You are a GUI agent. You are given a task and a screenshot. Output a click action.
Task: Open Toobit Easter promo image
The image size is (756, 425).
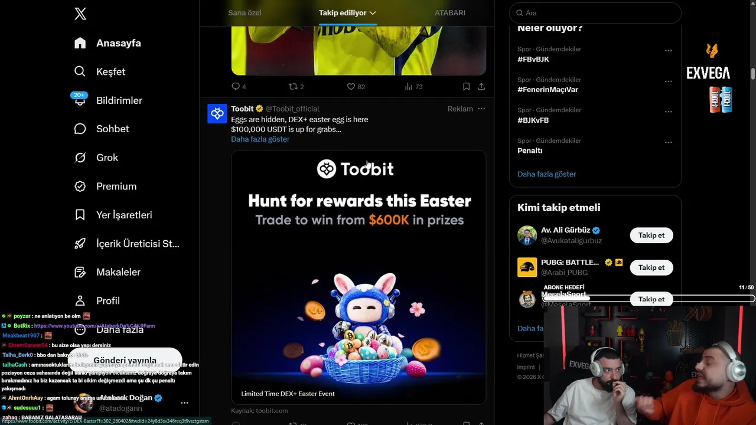[359, 277]
